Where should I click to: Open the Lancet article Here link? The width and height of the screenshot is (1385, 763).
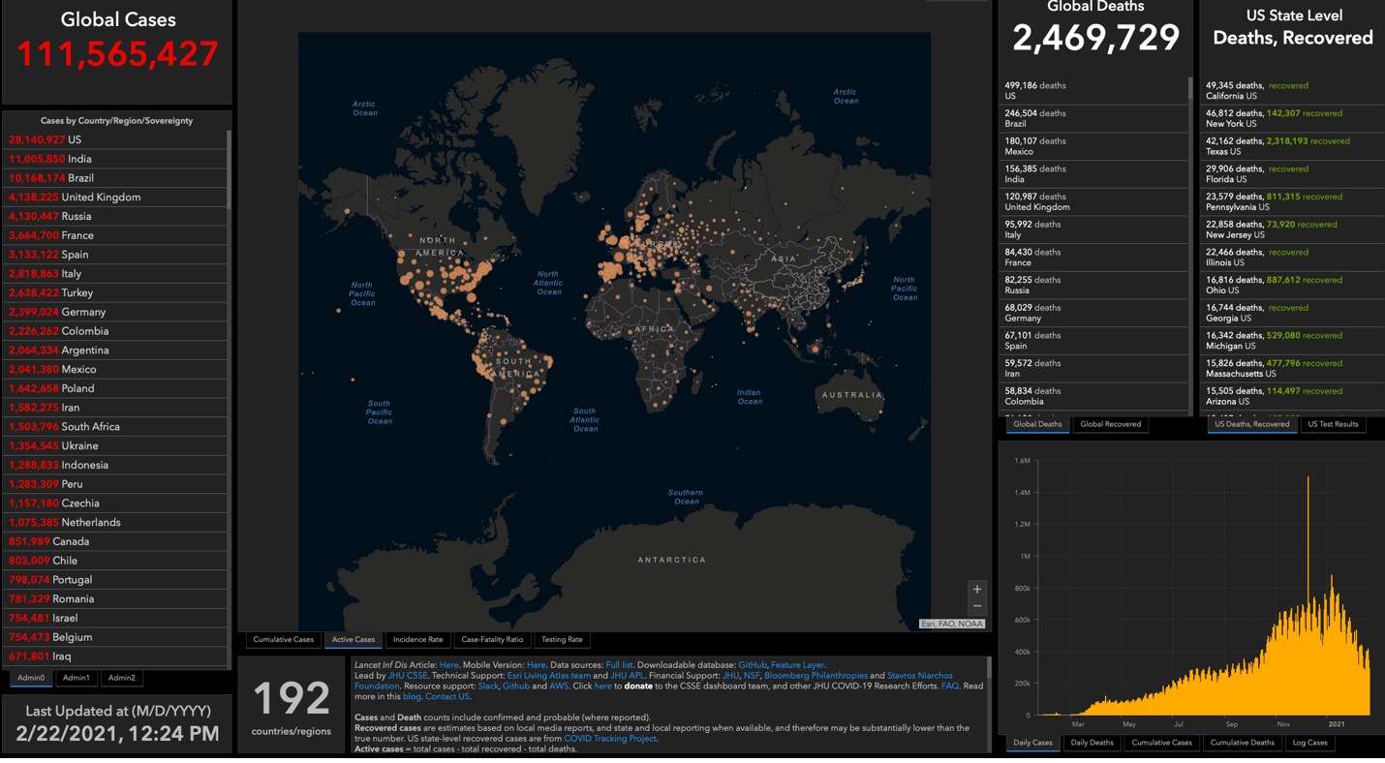(449, 665)
